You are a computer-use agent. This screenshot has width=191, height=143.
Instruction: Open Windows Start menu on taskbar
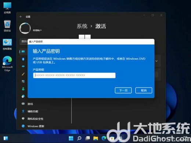point(71,138)
